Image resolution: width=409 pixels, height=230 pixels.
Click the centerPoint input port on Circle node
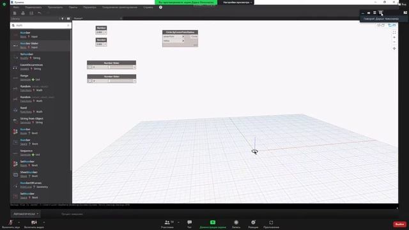click(x=173, y=36)
